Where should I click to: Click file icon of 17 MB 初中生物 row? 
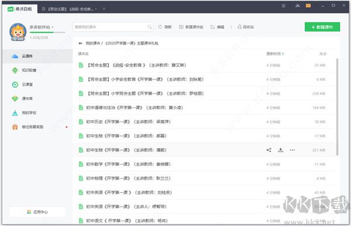(x=81, y=136)
